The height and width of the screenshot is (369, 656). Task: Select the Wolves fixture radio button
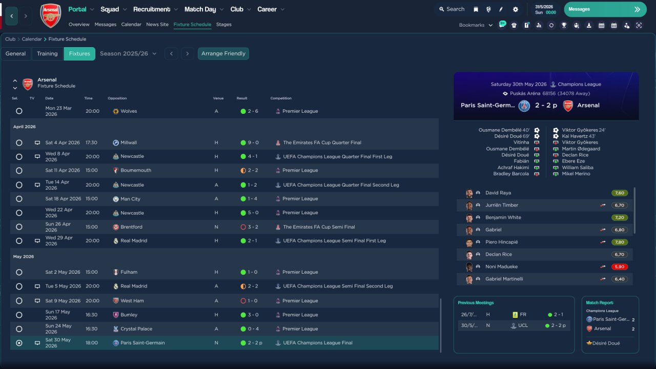pyautogui.click(x=19, y=111)
